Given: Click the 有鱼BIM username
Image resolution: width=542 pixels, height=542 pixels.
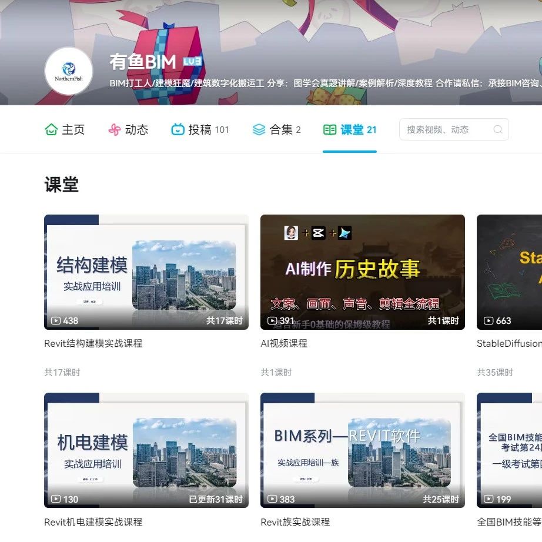Looking at the screenshot, I should [143, 62].
